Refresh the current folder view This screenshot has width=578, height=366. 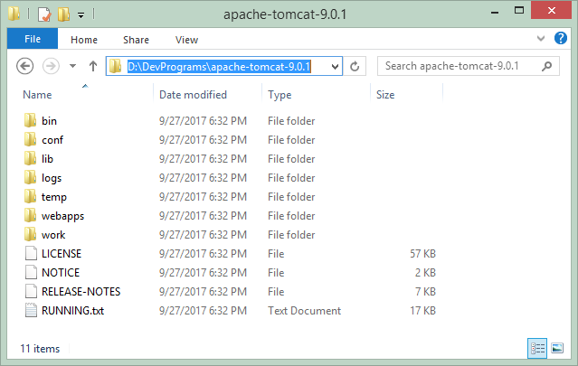(355, 66)
